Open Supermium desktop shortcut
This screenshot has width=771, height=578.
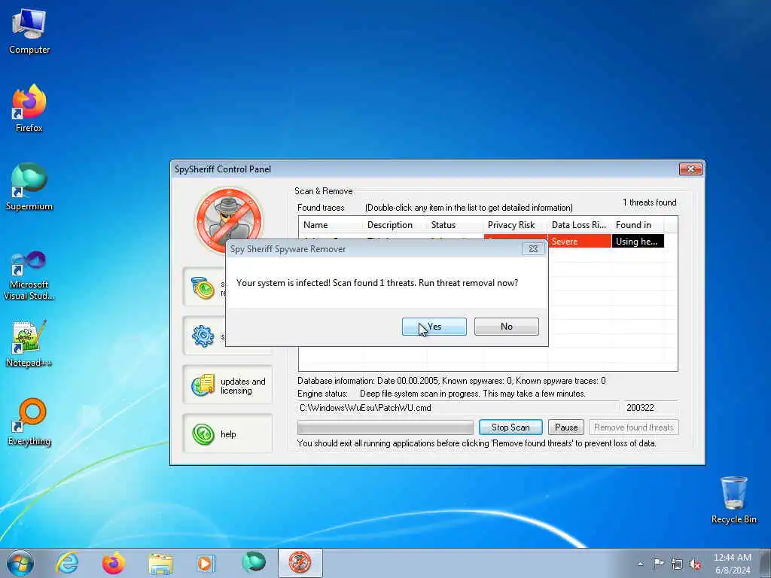(29, 187)
